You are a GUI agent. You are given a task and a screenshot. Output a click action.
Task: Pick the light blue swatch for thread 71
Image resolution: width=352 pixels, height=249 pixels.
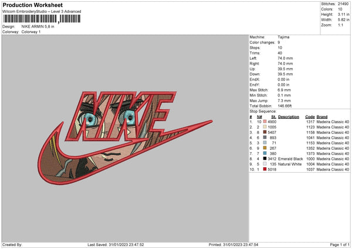click(265, 143)
